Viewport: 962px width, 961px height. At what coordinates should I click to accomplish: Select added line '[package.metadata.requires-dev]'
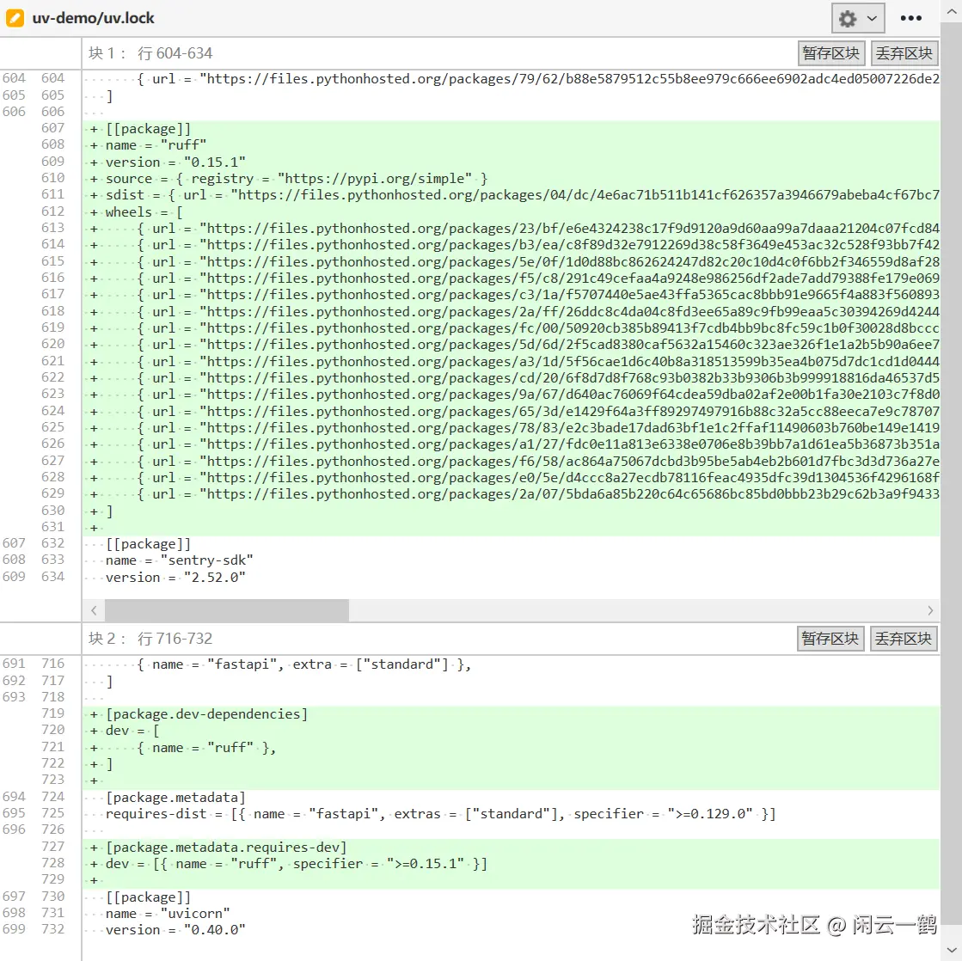pos(511,847)
